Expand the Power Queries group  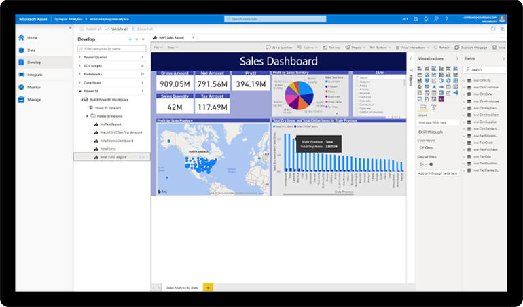click(x=79, y=58)
